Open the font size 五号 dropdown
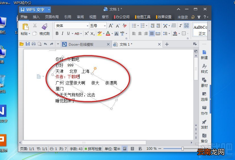 (x=105, y=26)
